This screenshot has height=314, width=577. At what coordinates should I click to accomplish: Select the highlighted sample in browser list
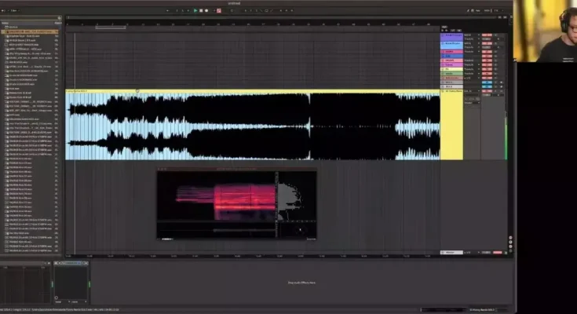click(31, 31)
